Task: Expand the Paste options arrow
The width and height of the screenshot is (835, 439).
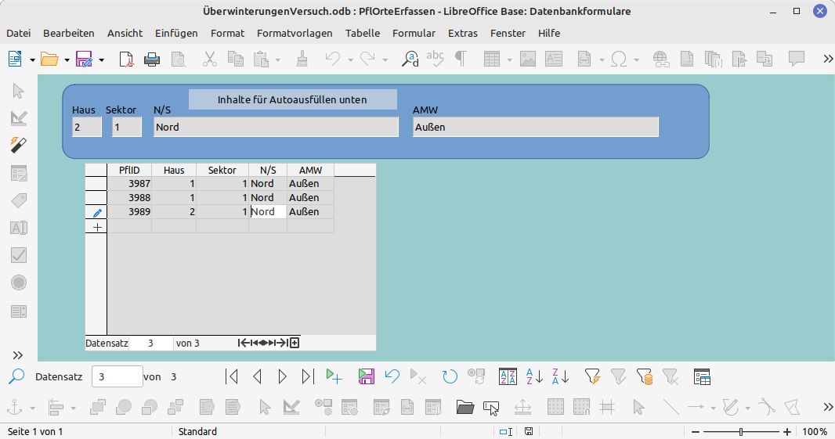Action: (277, 59)
